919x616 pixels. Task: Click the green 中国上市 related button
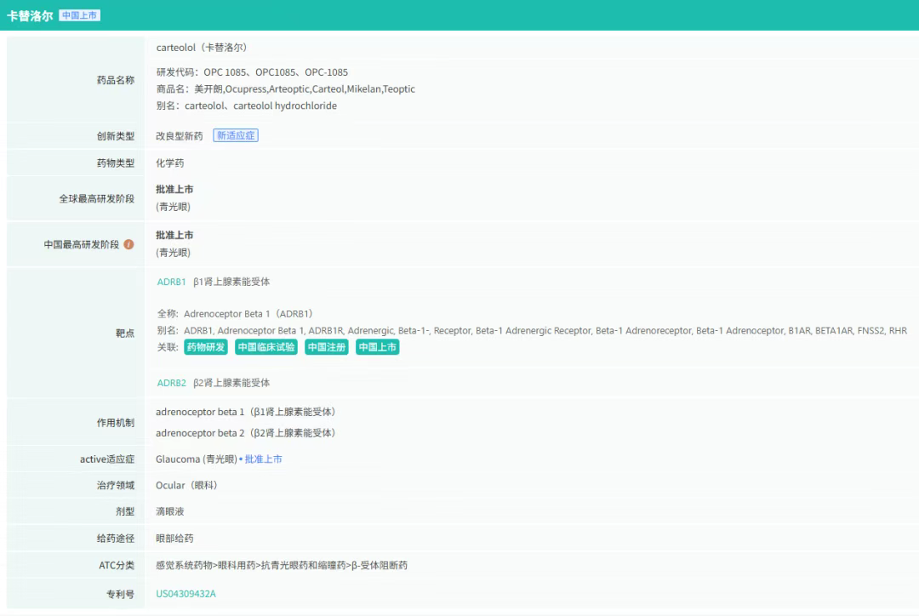[x=378, y=347]
